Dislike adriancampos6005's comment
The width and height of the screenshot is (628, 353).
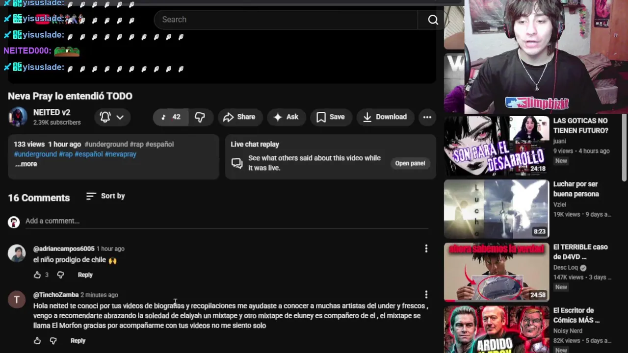60,275
